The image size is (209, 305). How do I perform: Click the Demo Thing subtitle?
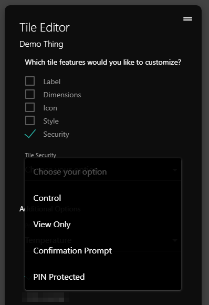pyautogui.click(x=41, y=44)
